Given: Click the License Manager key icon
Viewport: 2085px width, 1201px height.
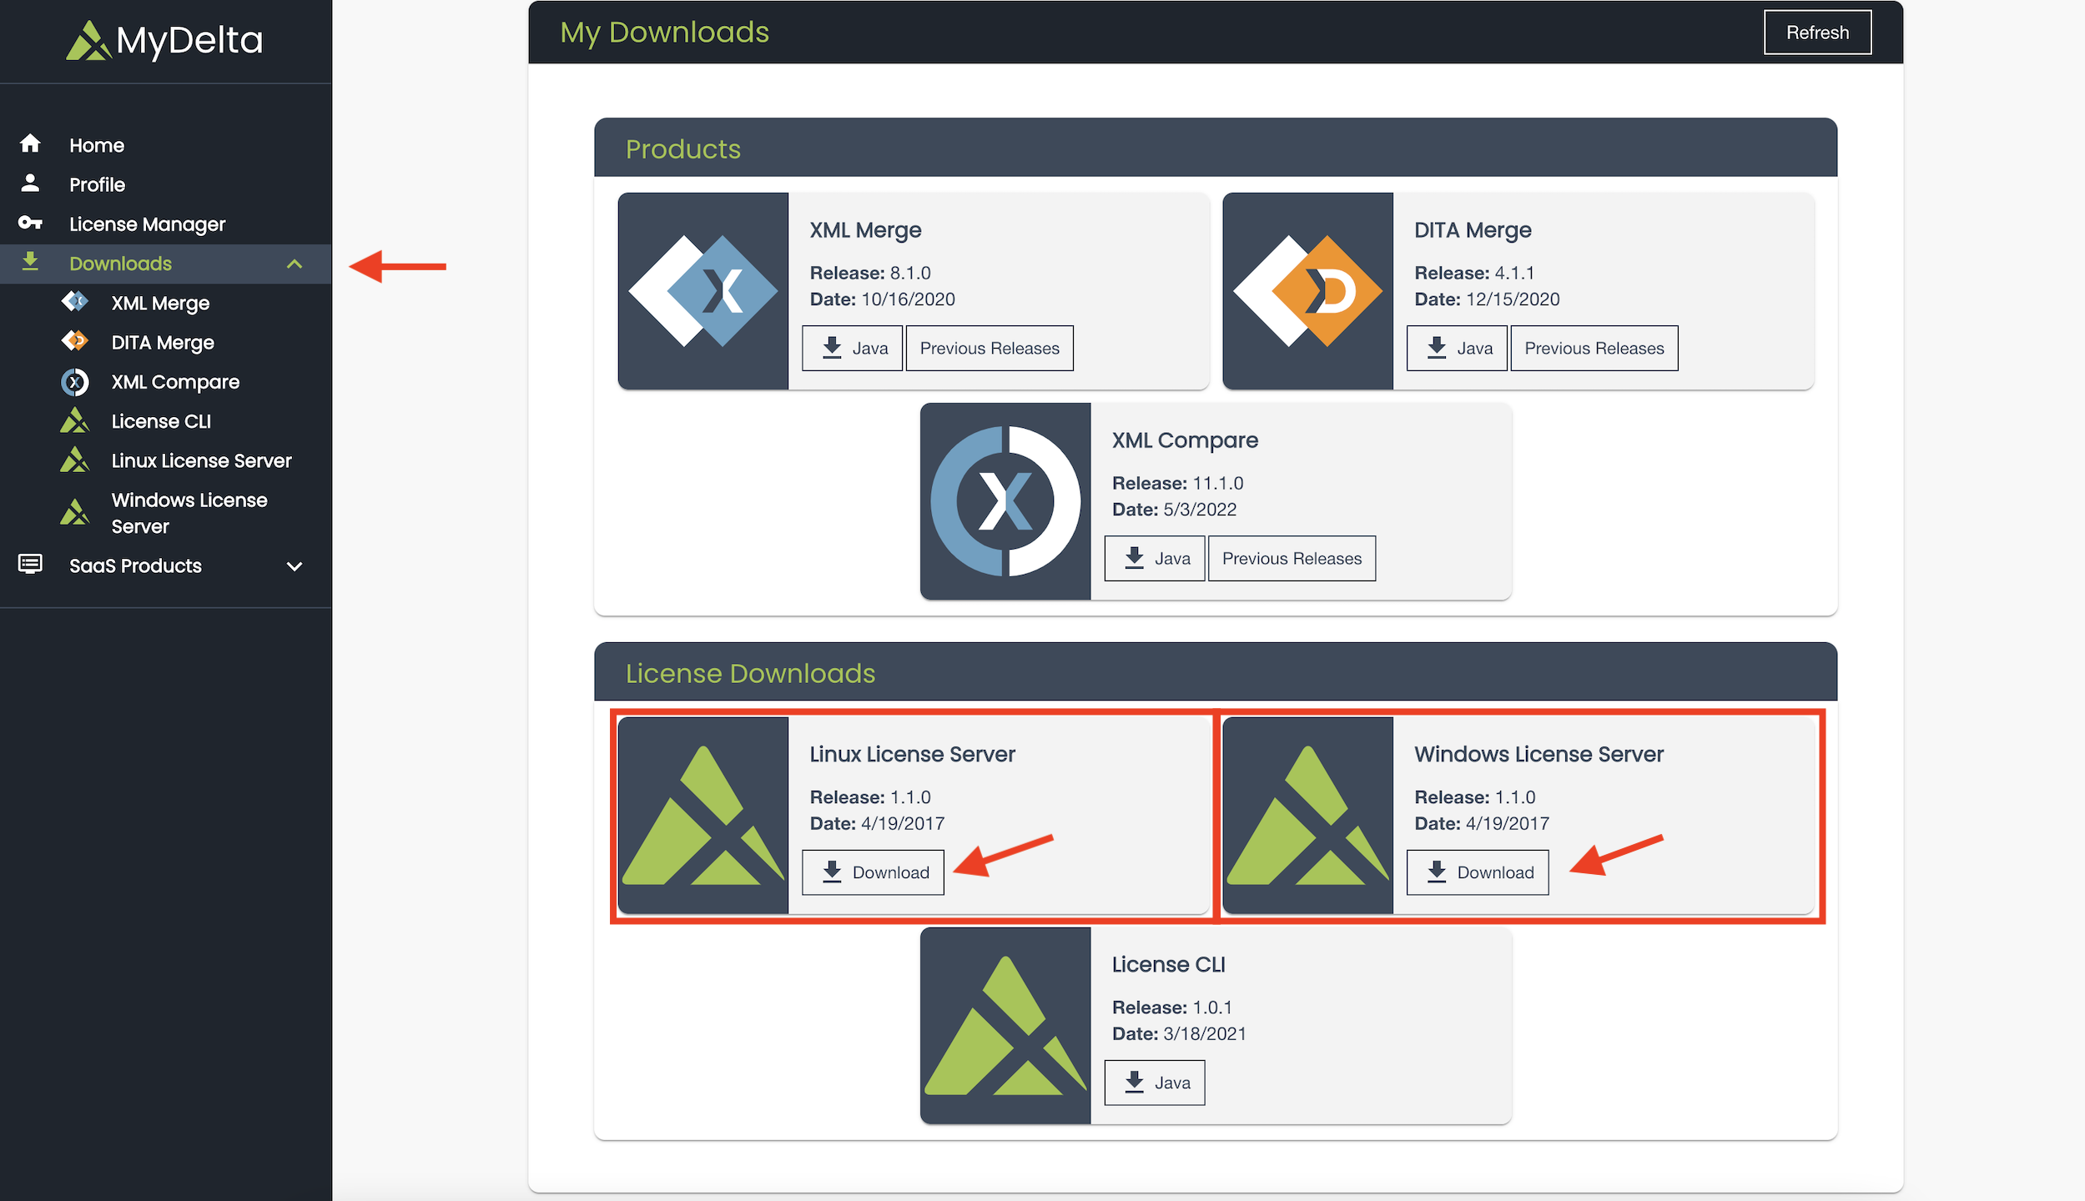Looking at the screenshot, I should 30,223.
